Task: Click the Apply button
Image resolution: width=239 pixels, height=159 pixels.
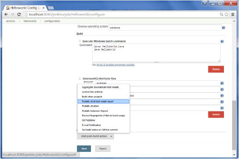Action: pos(103,149)
